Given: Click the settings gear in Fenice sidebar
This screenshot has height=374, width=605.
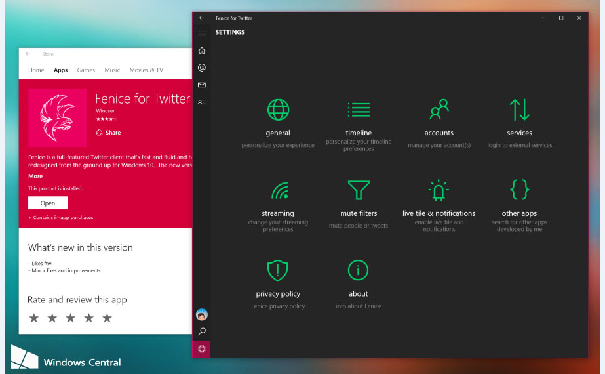Looking at the screenshot, I should (x=201, y=349).
